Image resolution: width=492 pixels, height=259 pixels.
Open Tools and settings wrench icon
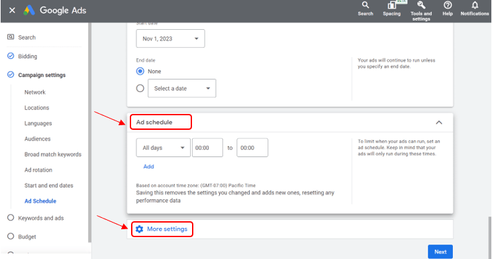click(420, 5)
